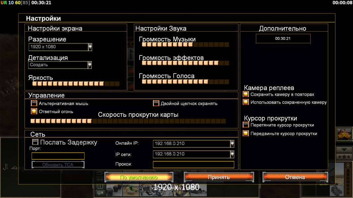This screenshot has width=353, height=198.
Task: Click the Прокси input field
Action: pyautogui.click(x=193, y=164)
